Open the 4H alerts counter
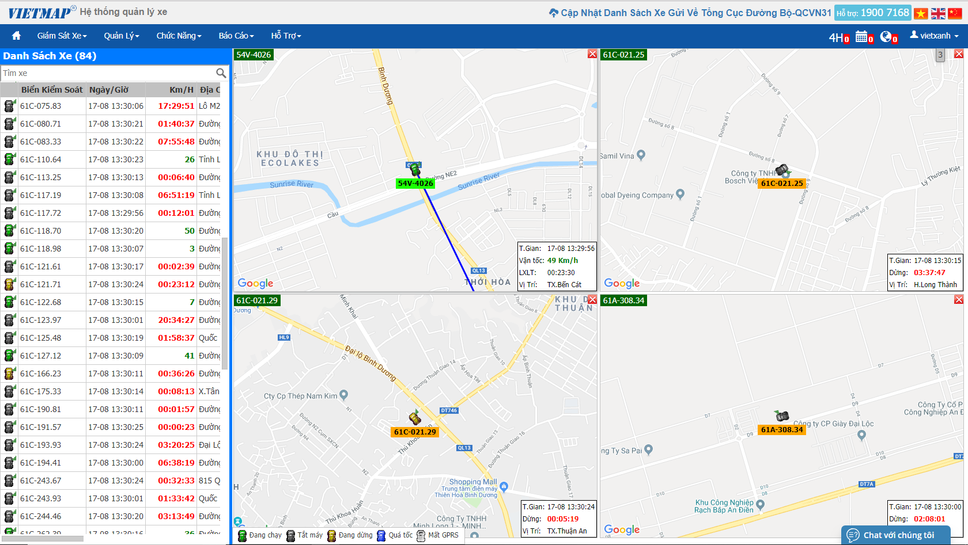 pyautogui.click(x=839, y=38)
